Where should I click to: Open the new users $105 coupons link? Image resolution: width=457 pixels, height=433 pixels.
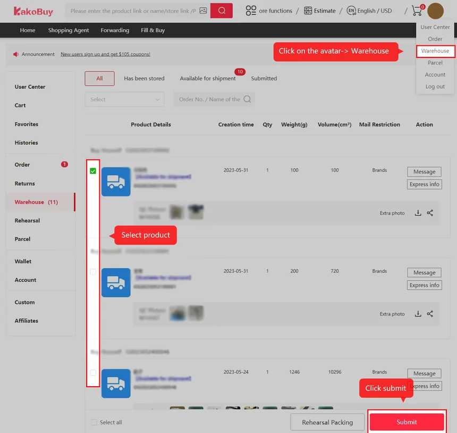pyautogui.click(x=106, y=54)
